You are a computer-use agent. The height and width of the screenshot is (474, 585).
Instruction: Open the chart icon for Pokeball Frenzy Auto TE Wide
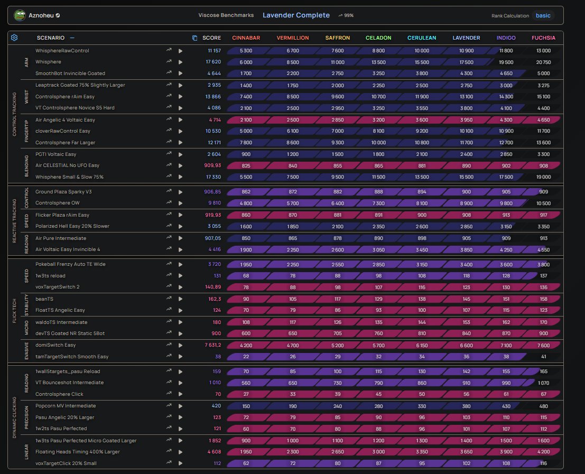[x=169, y=264]
